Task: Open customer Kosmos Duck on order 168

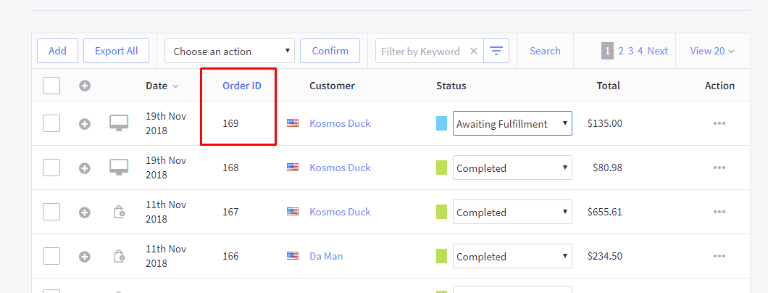Action: [341, 168]
